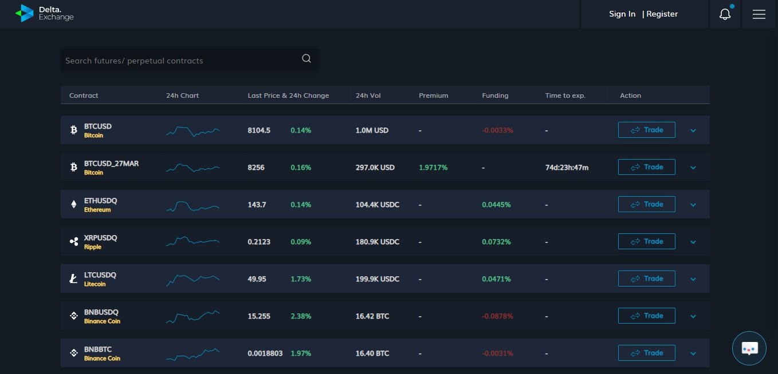The width and height of the screenshot is (778, 374).
Task: Click the Delta Exchange logo
Action: [45, 13]
